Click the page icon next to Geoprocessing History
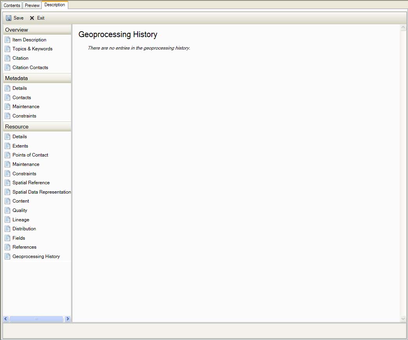This screenshot has width=408, height=340. pyautogui.click(x=7, y=256)
